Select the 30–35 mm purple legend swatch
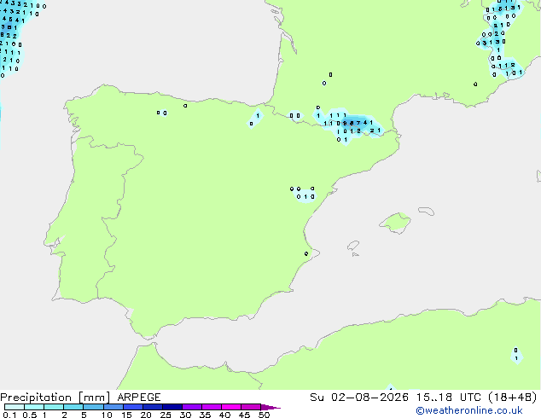 coord(191,407)
